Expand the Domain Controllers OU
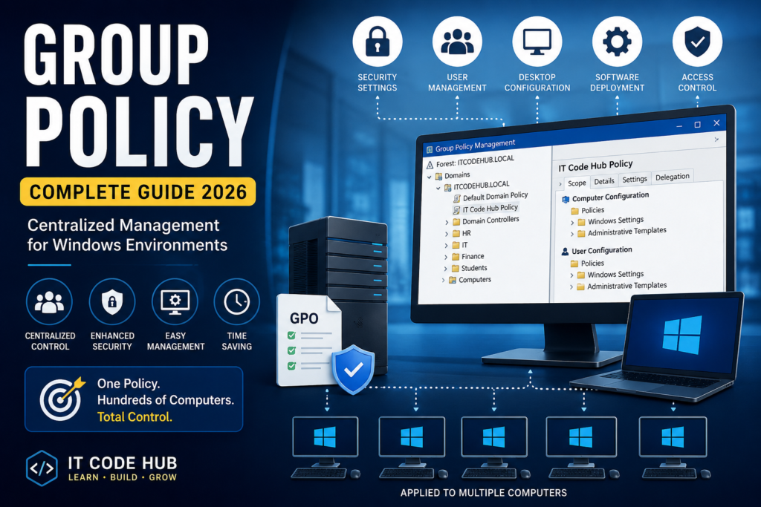The width and height of the screenshot is (761, 507). coord(447,223)
